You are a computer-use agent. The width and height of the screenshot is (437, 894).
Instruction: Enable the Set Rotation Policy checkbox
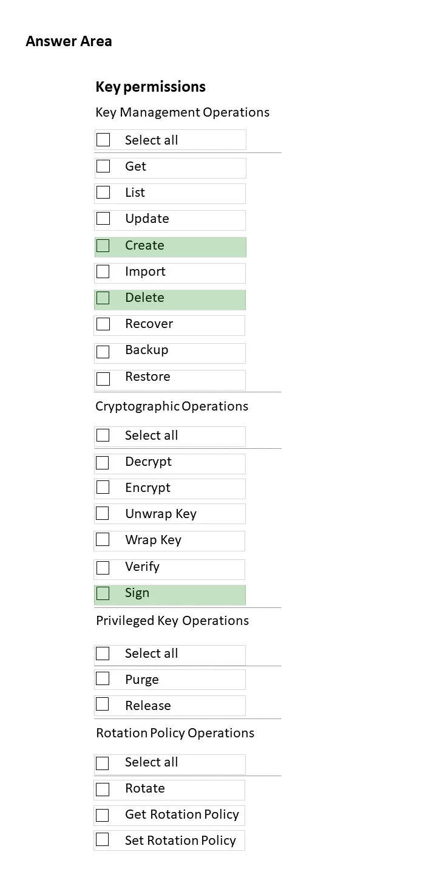click(x=103, y=839)
